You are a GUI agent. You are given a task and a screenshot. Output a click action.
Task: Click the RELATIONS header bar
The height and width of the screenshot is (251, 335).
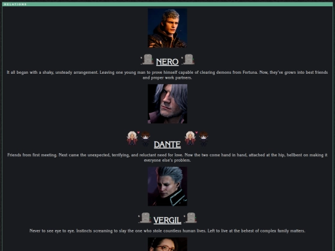(x=167, y=4)
